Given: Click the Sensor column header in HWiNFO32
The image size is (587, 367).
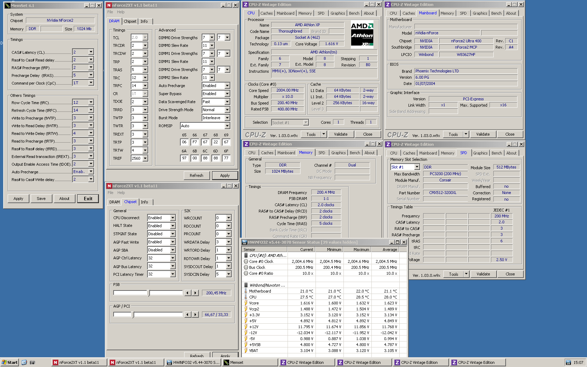Looking at the screenshot, I should [x=264, y=250].
